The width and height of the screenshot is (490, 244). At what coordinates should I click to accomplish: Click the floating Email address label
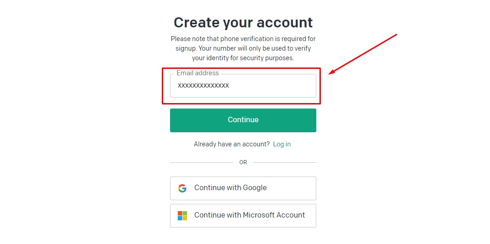(x=197, y=73)
